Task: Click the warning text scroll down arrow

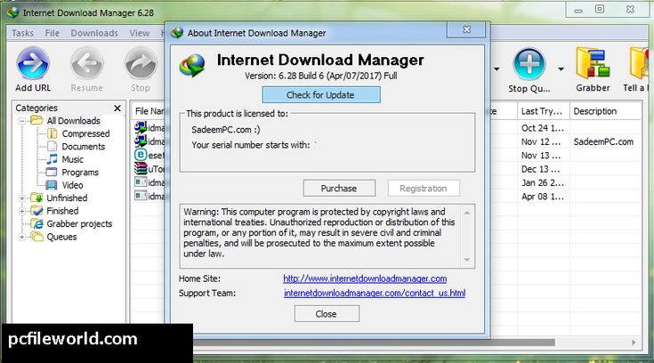Action: (x=467, y=260)
